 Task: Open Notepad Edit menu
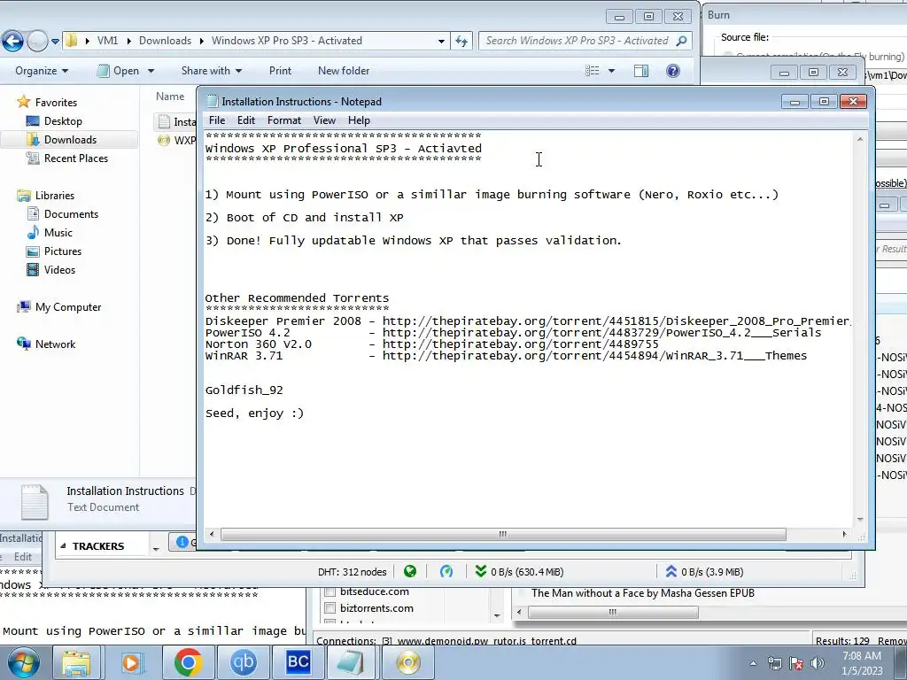(x=246, y=120)
